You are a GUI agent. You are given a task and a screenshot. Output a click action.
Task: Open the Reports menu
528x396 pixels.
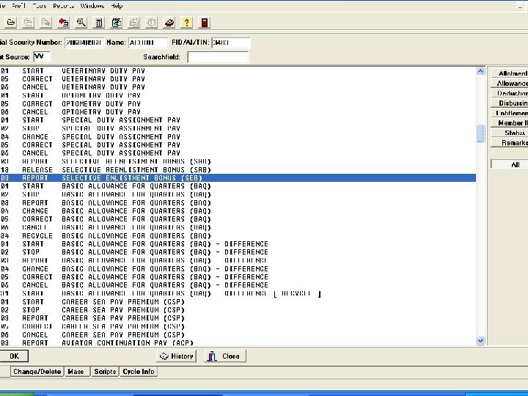coord(63,6)
